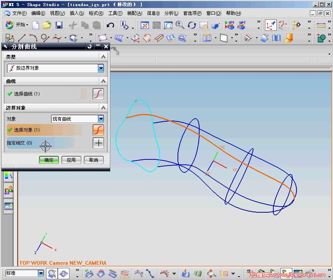Viewport: 333px width, 280px height.
Task: Click the measure distance ruler icon
Action: point(321,25)
